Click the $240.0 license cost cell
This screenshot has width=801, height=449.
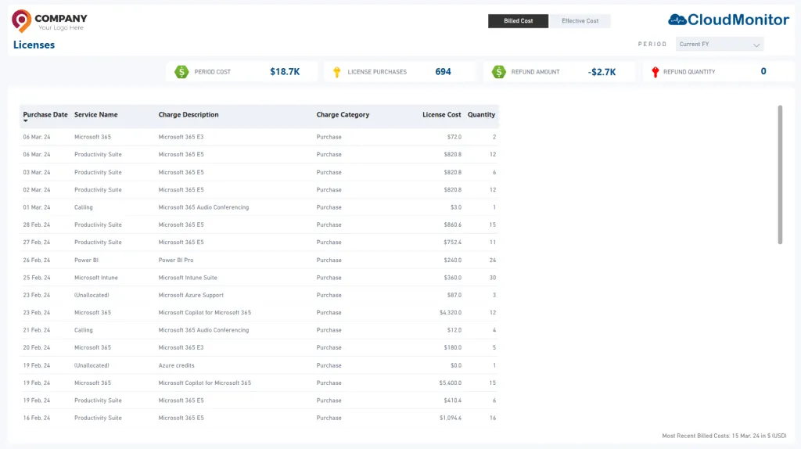click(453, 260)
